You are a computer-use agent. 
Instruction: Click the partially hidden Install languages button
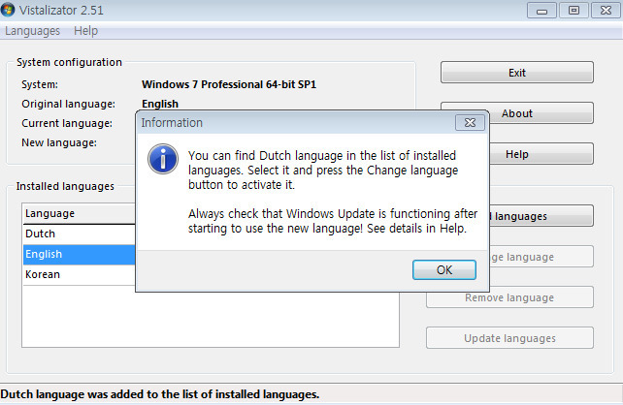tap(541, 216)
